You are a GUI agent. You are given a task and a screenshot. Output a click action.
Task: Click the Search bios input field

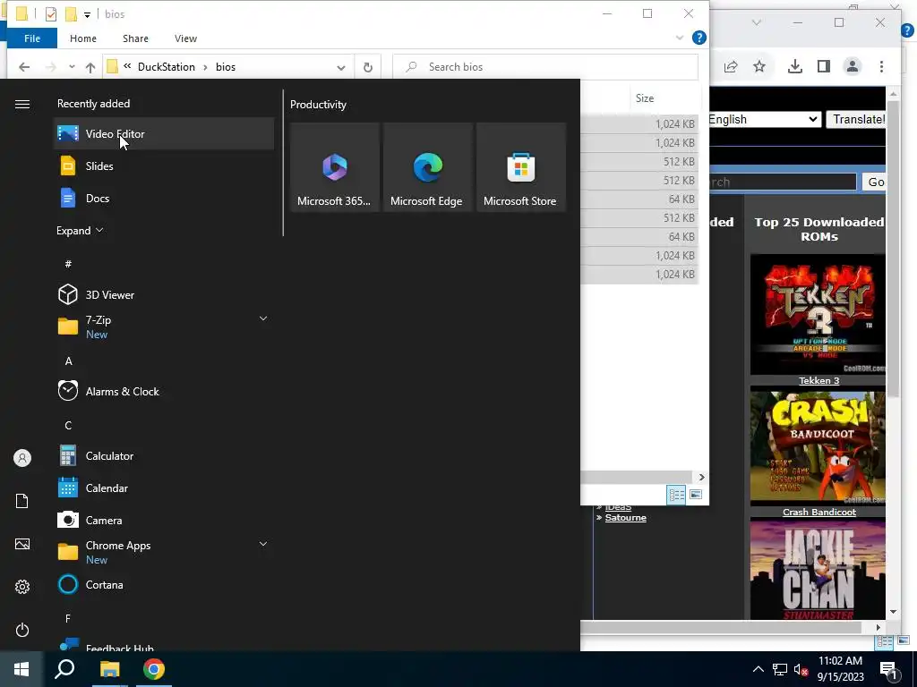(x=545, y=67)
